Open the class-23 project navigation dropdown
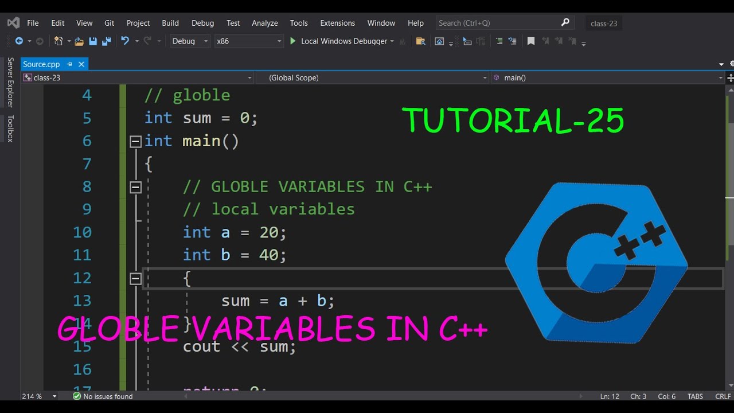 [138, 77]
